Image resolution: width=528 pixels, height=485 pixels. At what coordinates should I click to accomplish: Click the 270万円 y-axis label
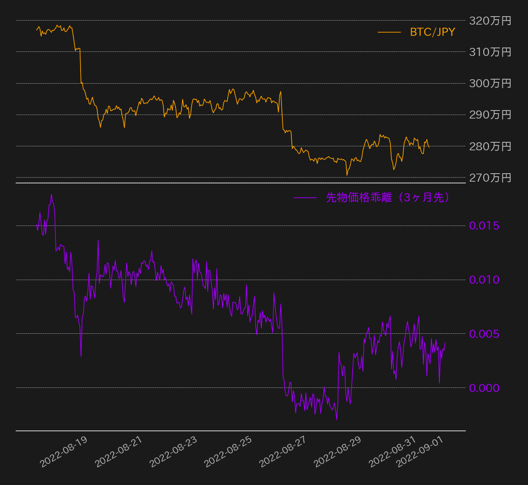click(x=490, y=178)
